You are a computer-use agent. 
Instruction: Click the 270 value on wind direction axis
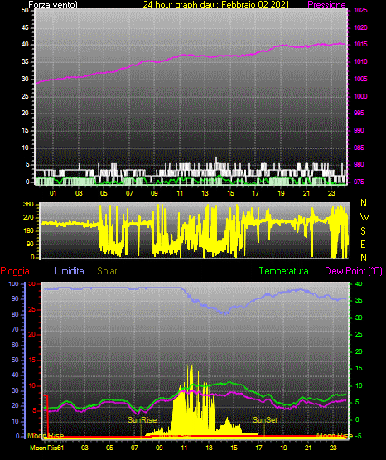30,218
